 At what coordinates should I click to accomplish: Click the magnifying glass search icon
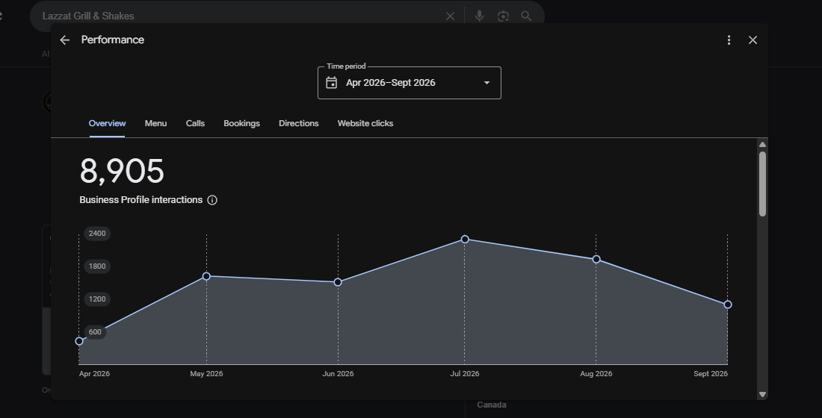[x=526, y=16]
